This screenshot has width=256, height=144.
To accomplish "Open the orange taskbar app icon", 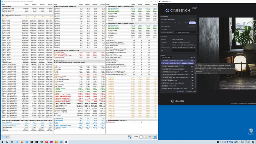I will (x=56, y=142).
